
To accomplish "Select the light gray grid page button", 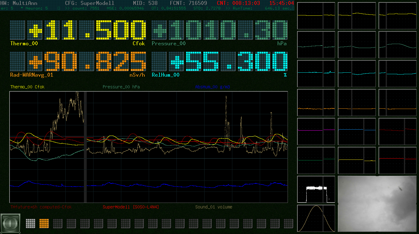I will [x=31, y=223].
